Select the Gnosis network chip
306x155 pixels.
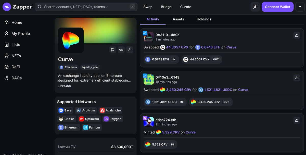[67, 119]
